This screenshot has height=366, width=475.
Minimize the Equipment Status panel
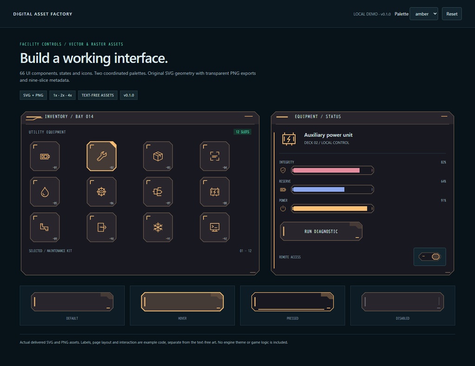444,116
